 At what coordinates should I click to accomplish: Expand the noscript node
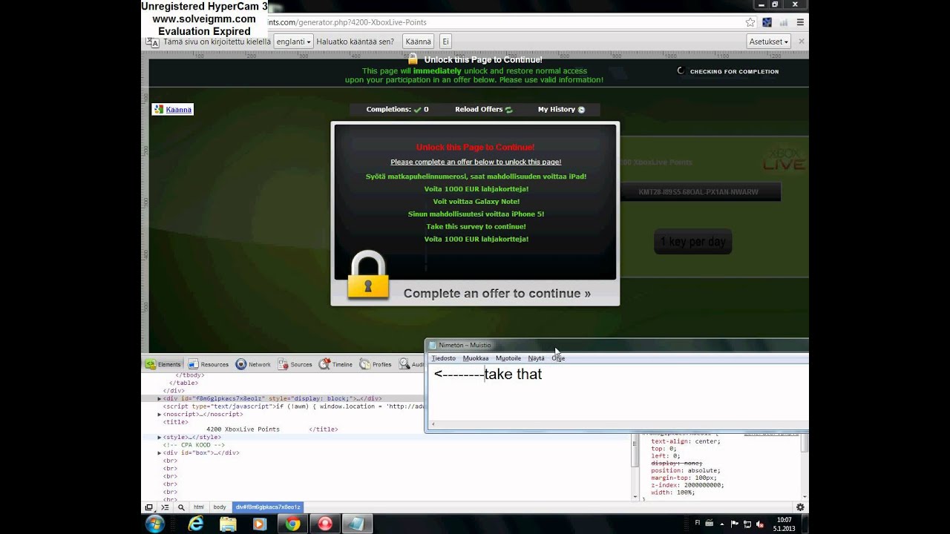tap(159, 414)
